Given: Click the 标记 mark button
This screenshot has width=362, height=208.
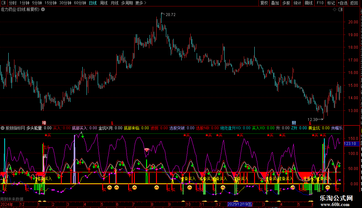Looking at the screenshot, I should click(x=331, y=3).
